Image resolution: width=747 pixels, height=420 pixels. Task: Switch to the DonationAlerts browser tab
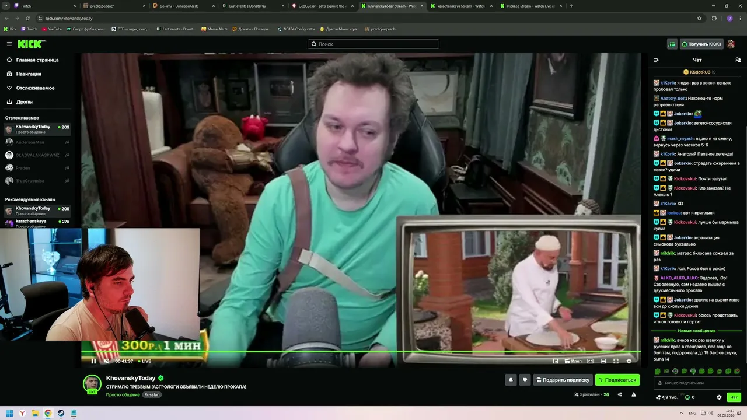coord(183,6)
